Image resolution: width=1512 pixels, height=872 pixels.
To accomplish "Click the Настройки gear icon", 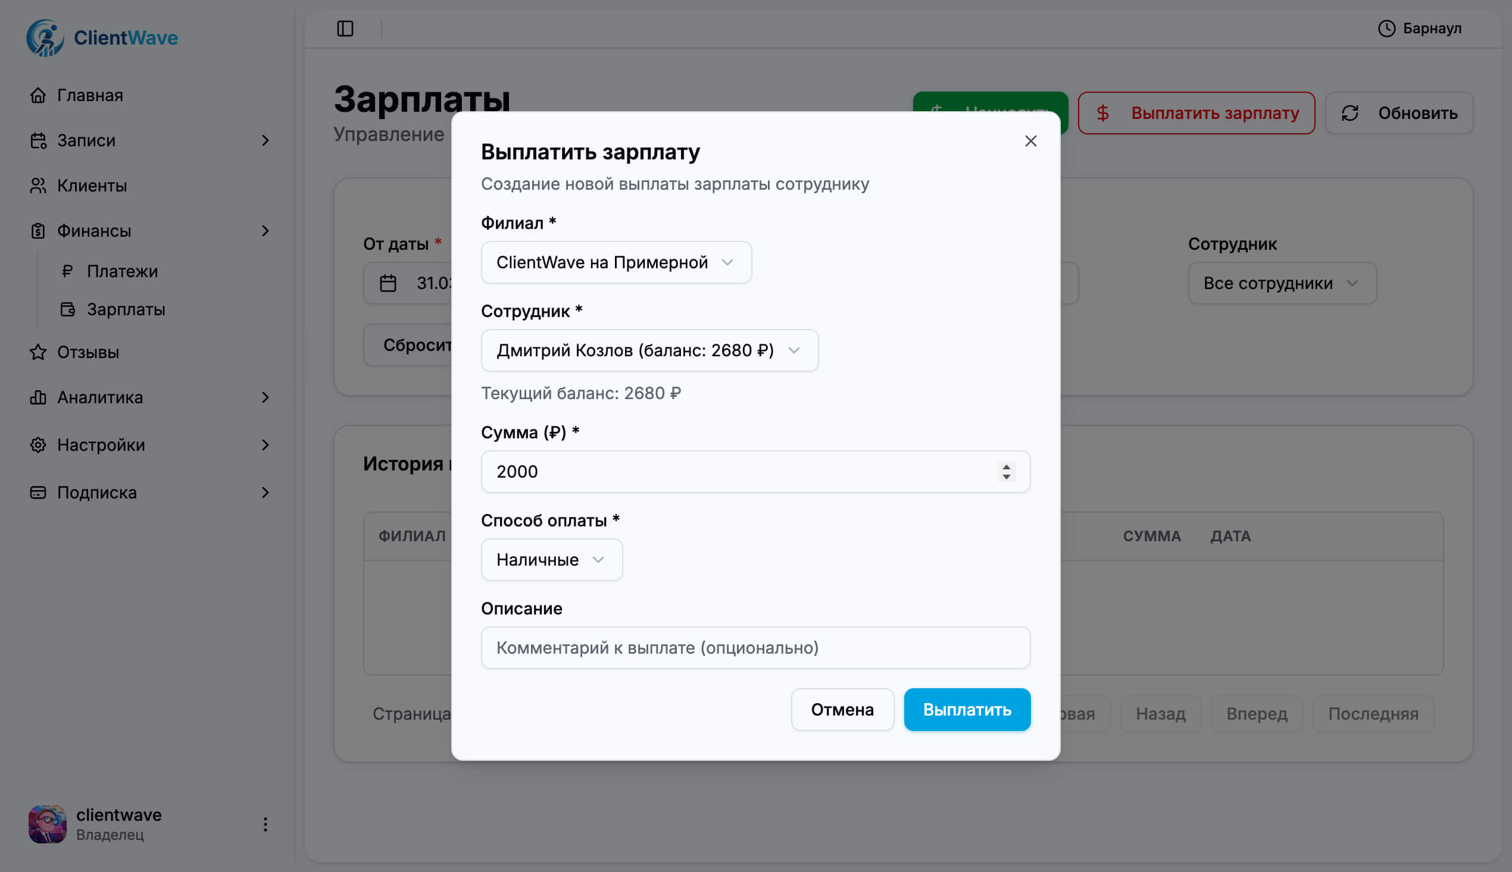I will coord(38,444).
